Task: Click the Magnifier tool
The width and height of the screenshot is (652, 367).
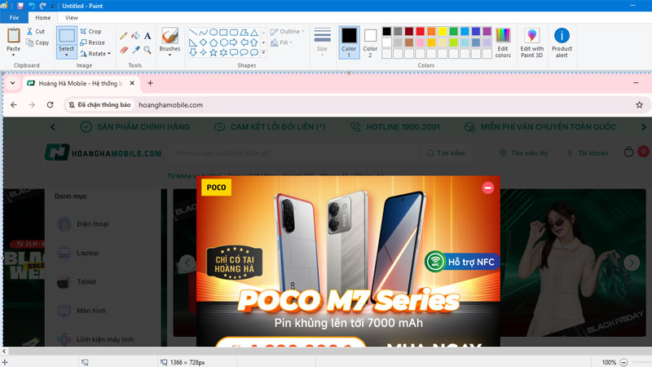Action: coord(148,50)
